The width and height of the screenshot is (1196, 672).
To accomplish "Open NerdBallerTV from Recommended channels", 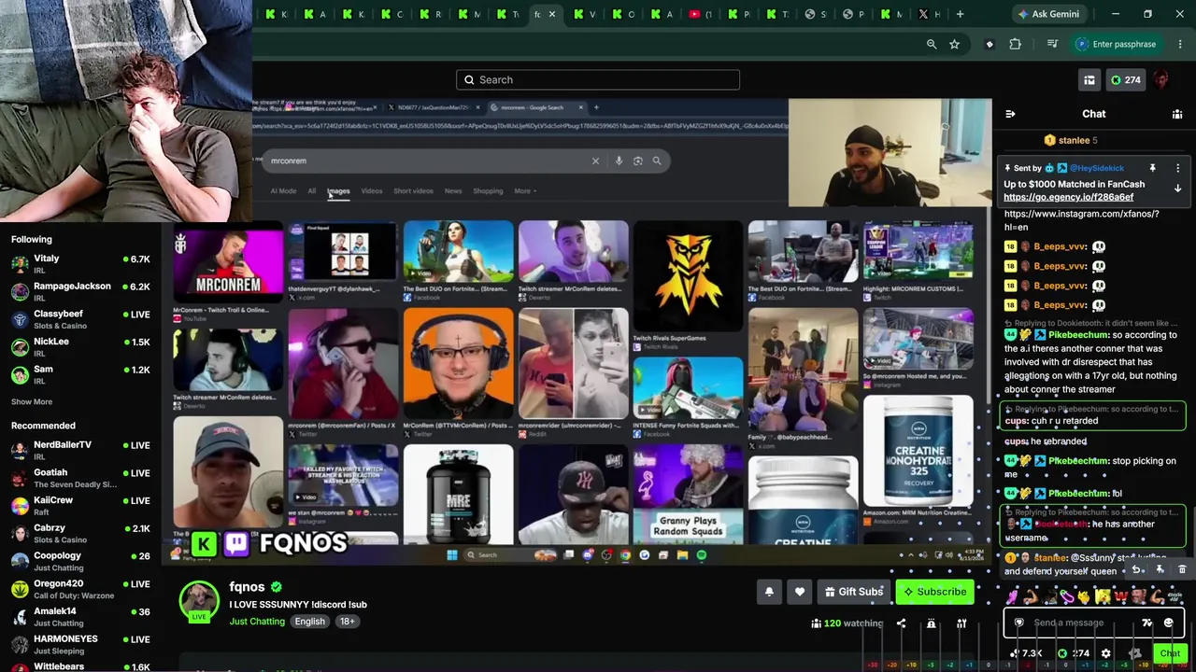I will point(80,450).
